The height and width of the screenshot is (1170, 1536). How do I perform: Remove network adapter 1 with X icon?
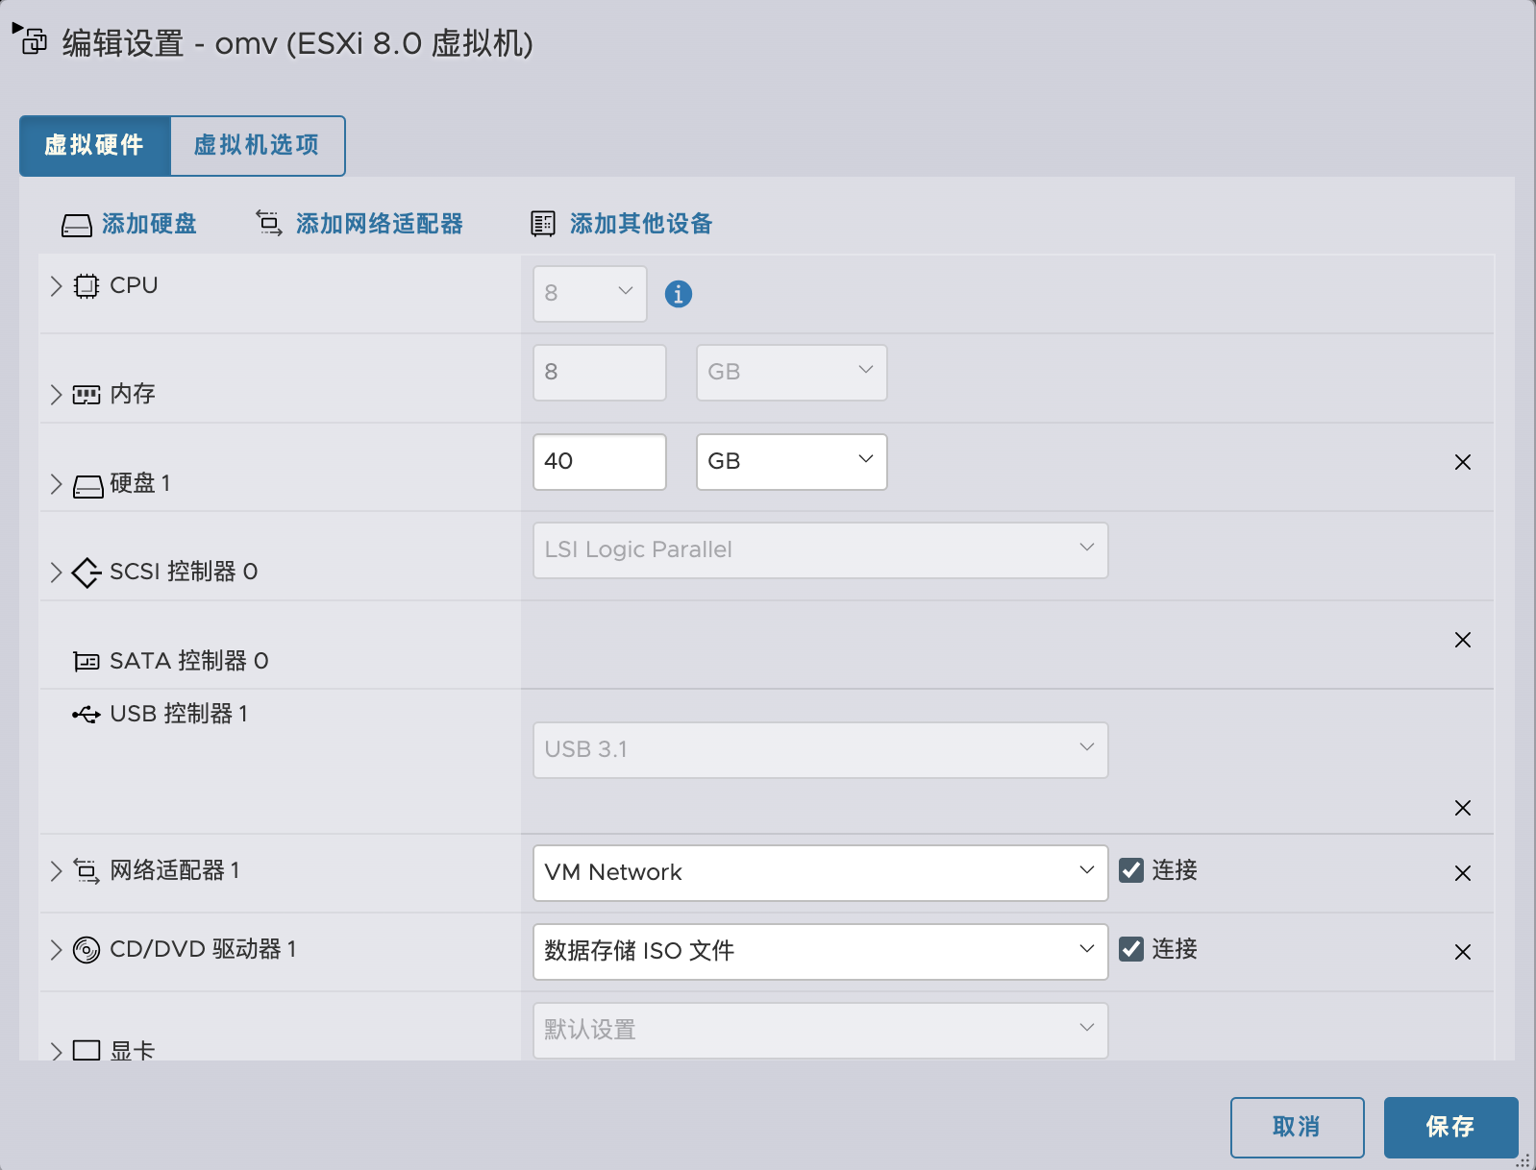(1462, 873)
